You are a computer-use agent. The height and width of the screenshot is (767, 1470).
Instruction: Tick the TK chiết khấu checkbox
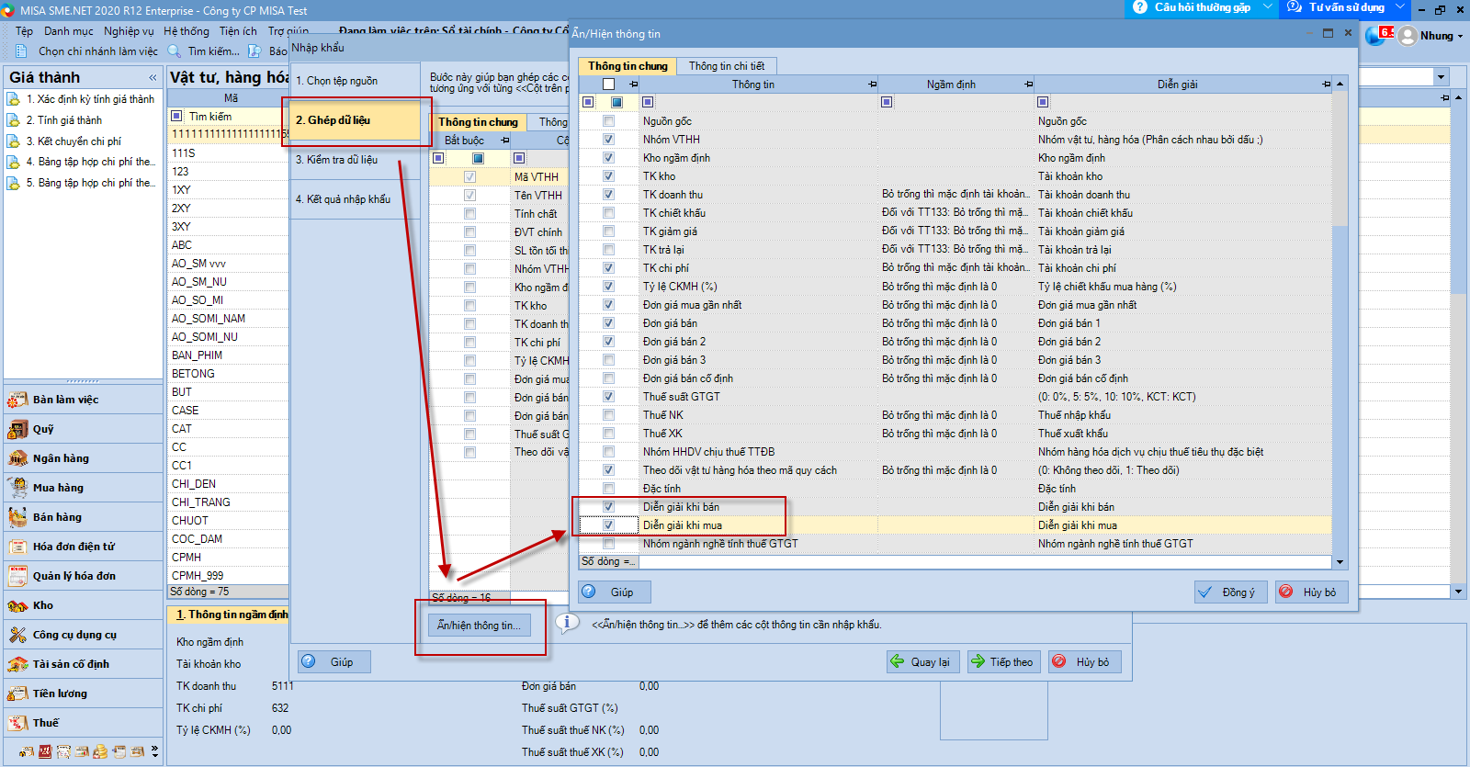point(608,213)
